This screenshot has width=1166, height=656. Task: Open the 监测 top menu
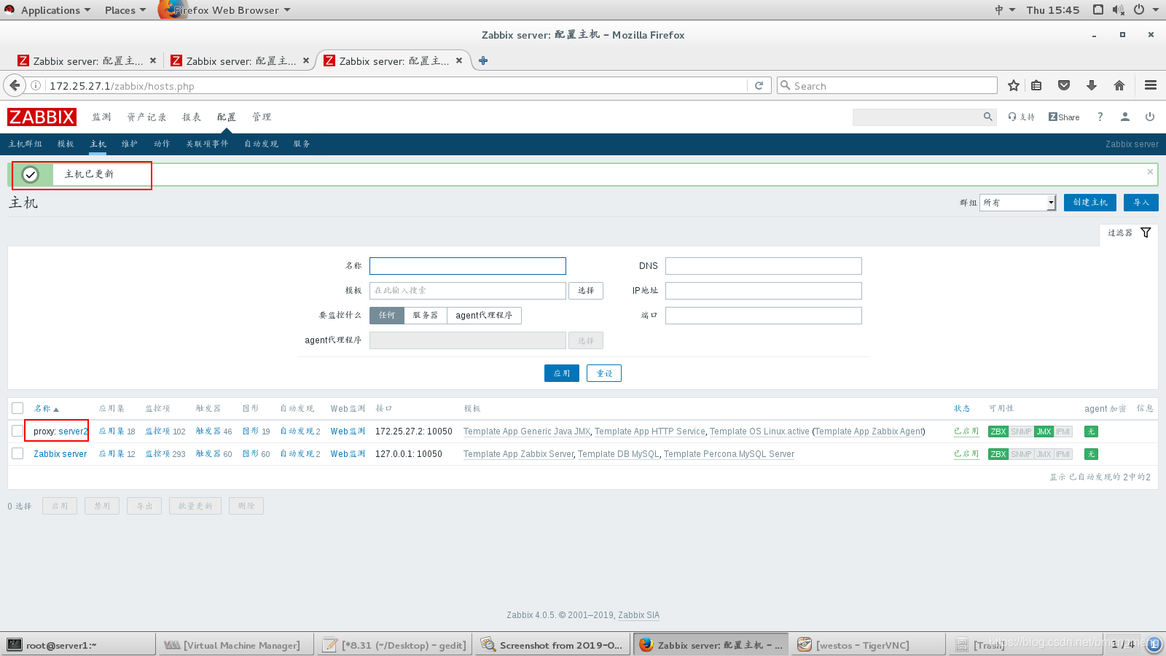click(x=101, y=117)
